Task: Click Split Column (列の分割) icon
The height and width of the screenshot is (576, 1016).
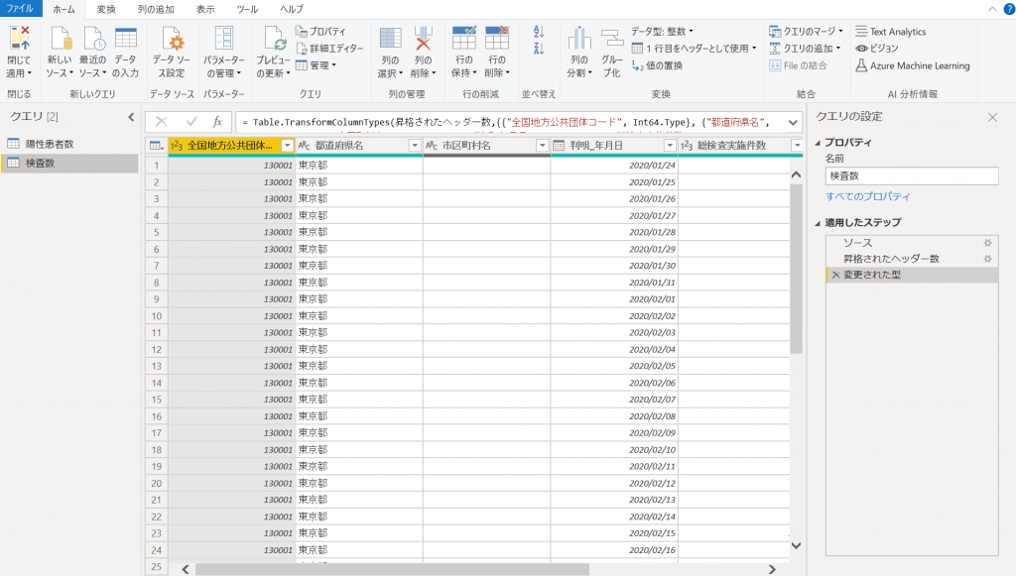Action: [x=579, y=39]
